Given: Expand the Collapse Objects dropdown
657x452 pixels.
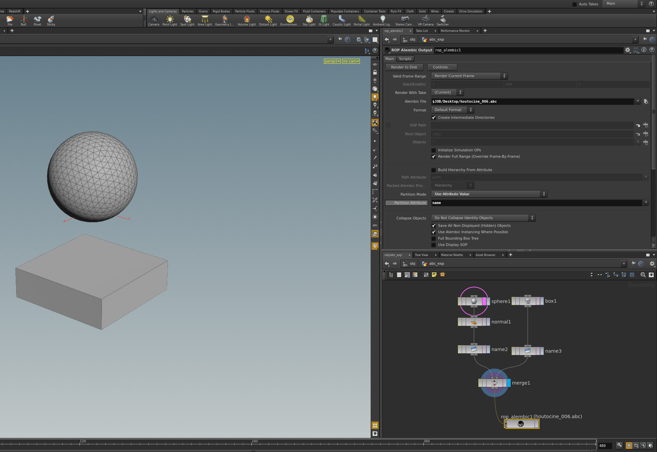Looking at the screenshot, I should (x=483, y=218).
